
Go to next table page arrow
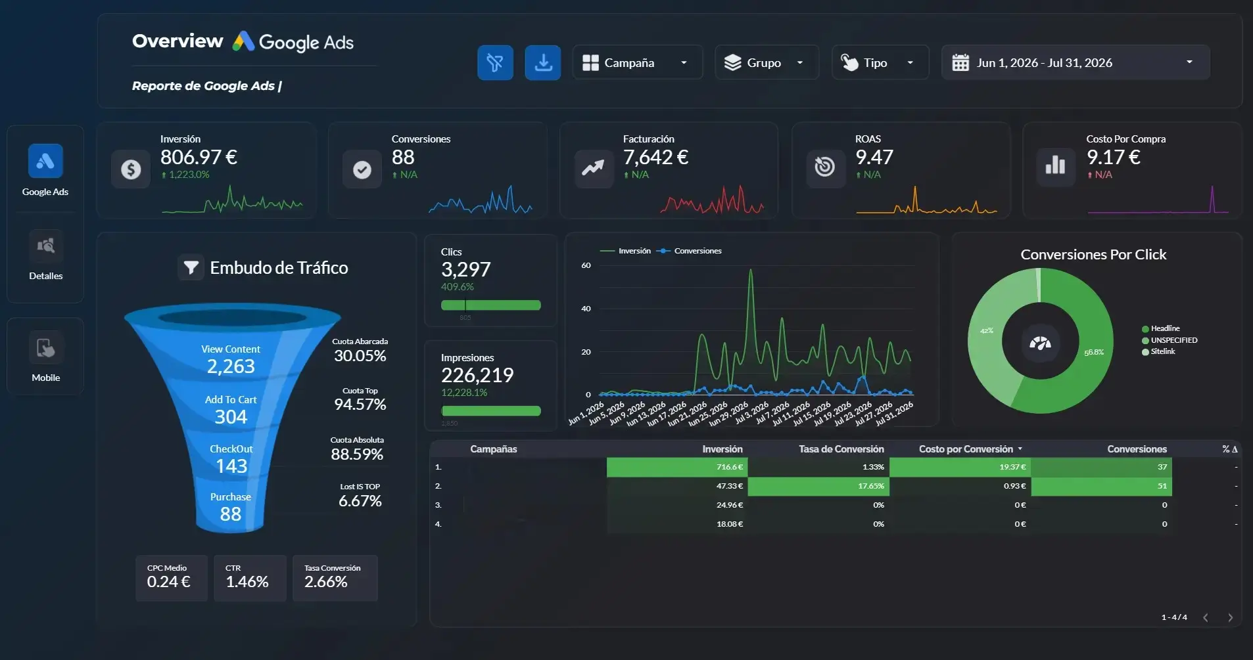tap(1230, 617)
